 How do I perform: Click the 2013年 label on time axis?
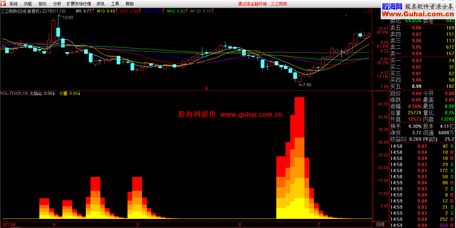pos(9,225)
